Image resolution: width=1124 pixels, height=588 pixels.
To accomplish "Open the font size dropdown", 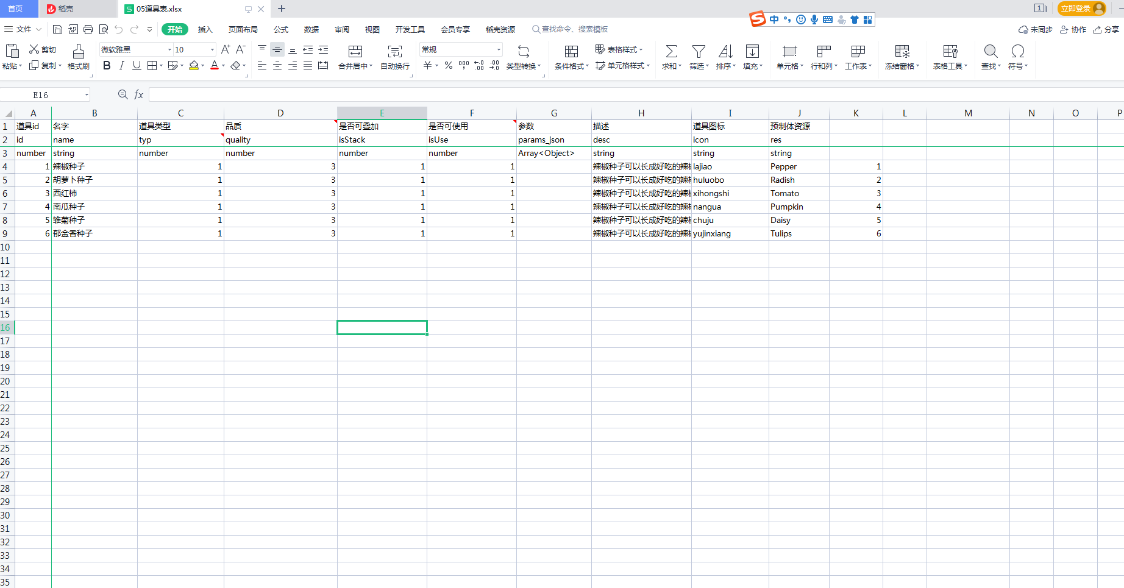I will (x=212, y=50).
